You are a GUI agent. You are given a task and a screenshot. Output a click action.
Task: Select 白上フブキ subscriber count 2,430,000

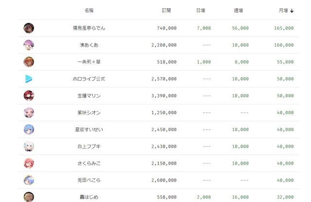(164, 147)
